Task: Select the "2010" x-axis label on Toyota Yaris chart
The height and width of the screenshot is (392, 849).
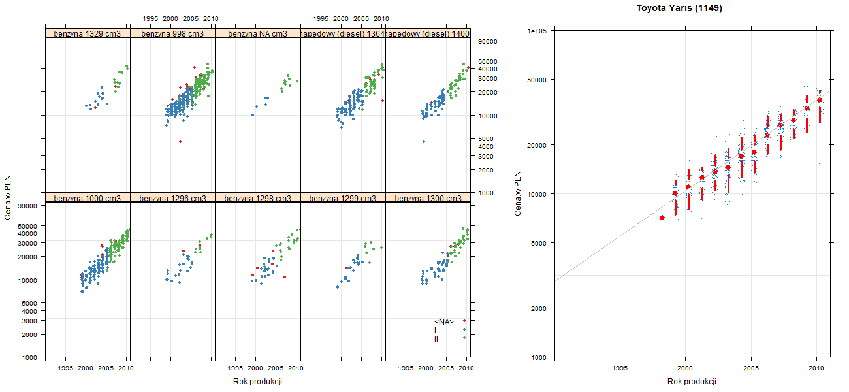Action: point(816,368)
